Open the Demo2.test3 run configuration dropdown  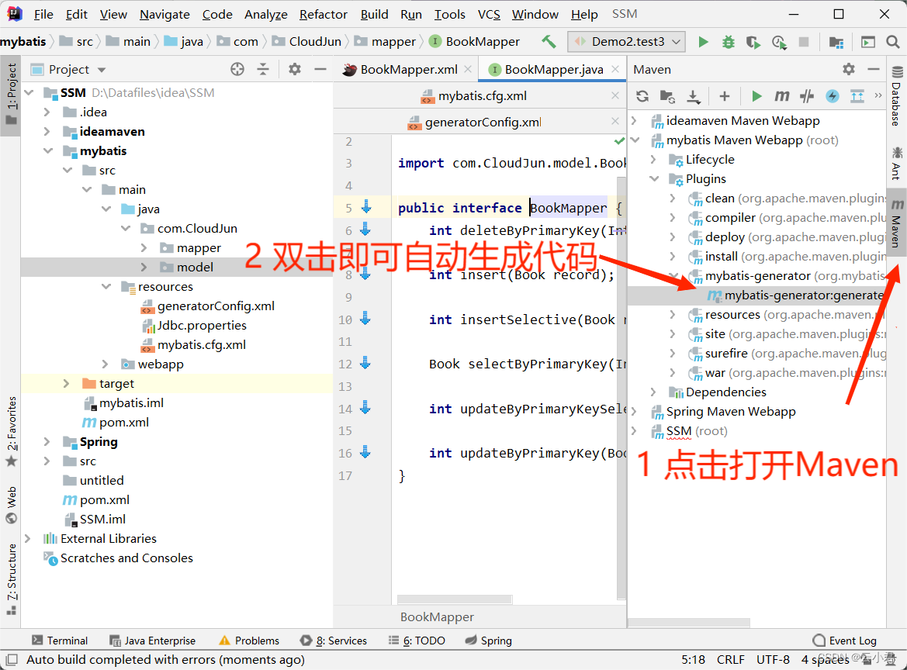(x=627, y=42)
